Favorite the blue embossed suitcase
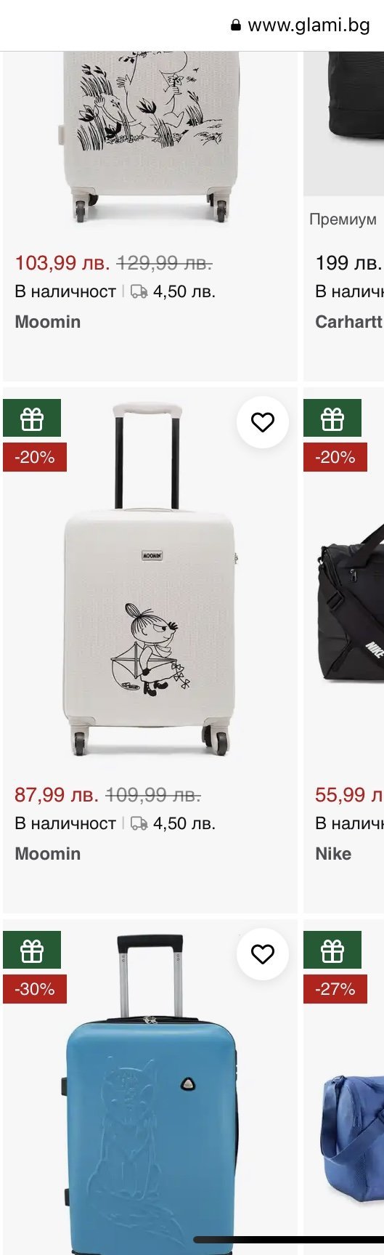This screenshot has height=1255, width=384. pyautogui.click(x=262, y=953)
